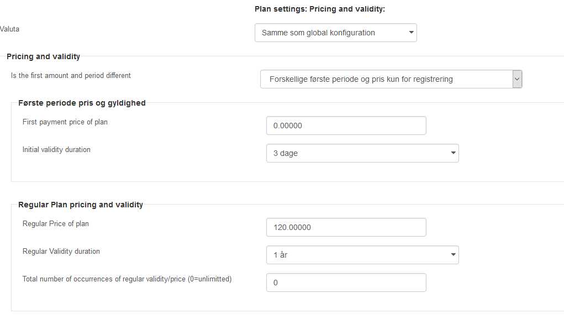The height and width of the screenshot is (324, 564).
Task: Open the "1 år" regular validity dropdown
Action: tap(362, 255)
